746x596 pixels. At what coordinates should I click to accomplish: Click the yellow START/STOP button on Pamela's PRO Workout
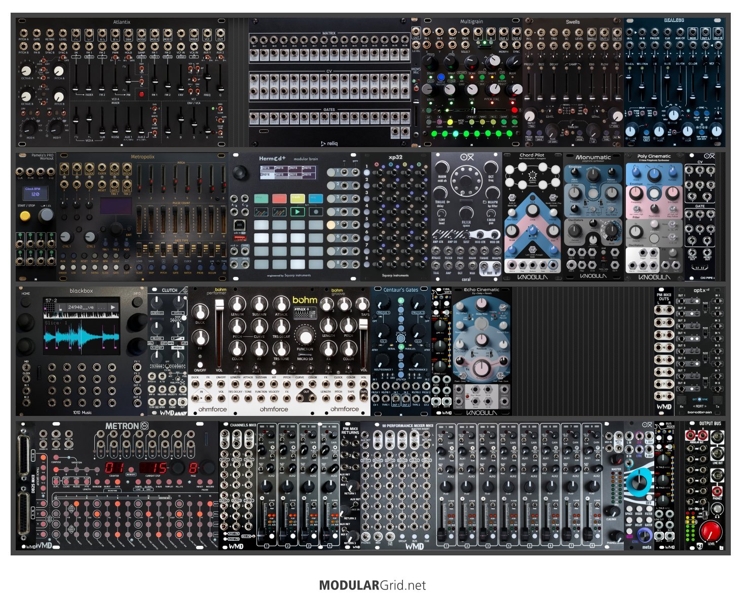coord(24,216)
